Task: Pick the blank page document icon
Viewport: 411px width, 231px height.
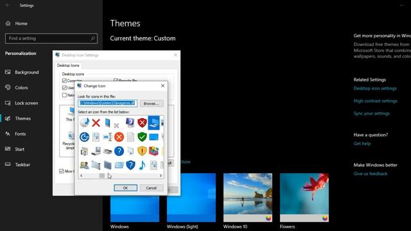Action: (130, 137)
